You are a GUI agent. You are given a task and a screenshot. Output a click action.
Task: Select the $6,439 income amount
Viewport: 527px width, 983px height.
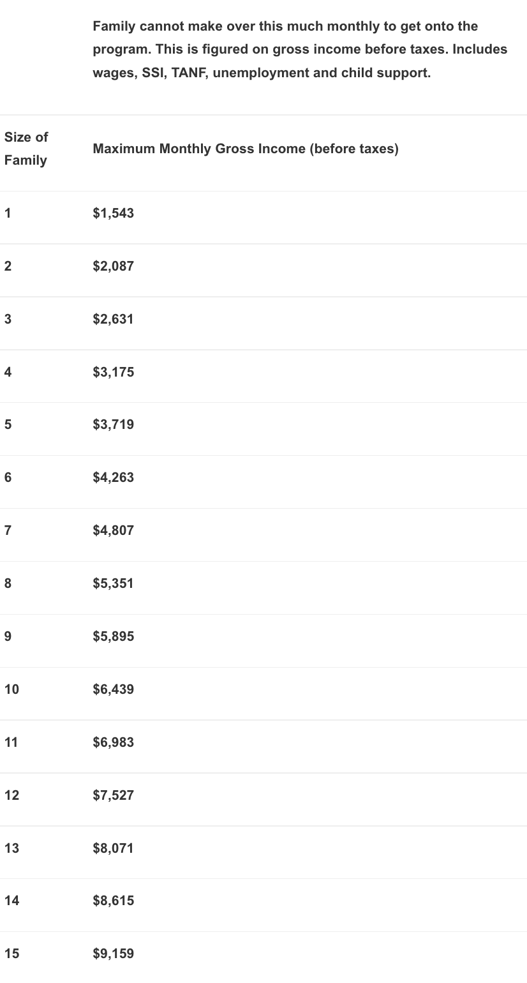(x=114, y=690)
